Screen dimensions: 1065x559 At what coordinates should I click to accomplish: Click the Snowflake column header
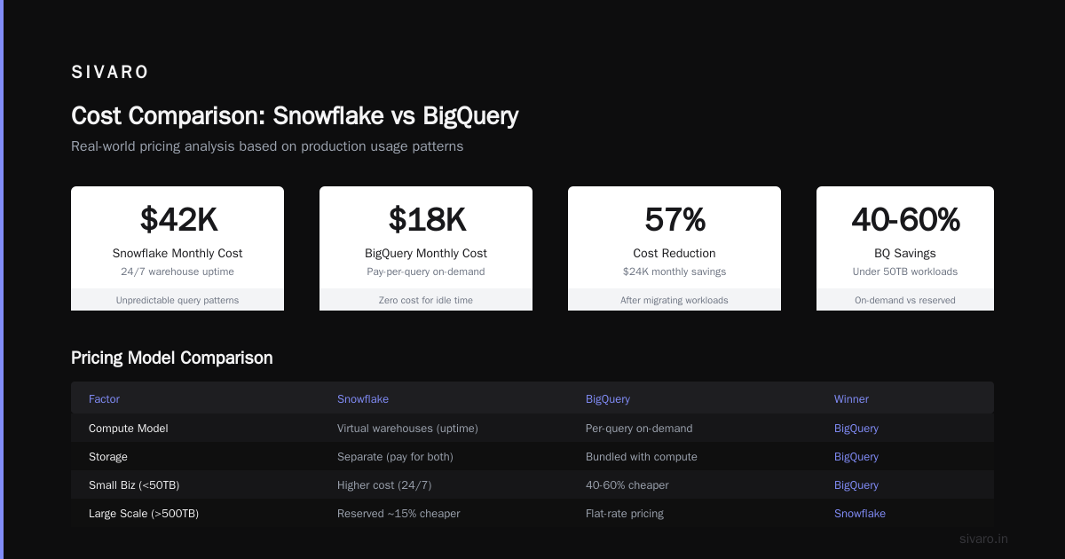(363, 399)
